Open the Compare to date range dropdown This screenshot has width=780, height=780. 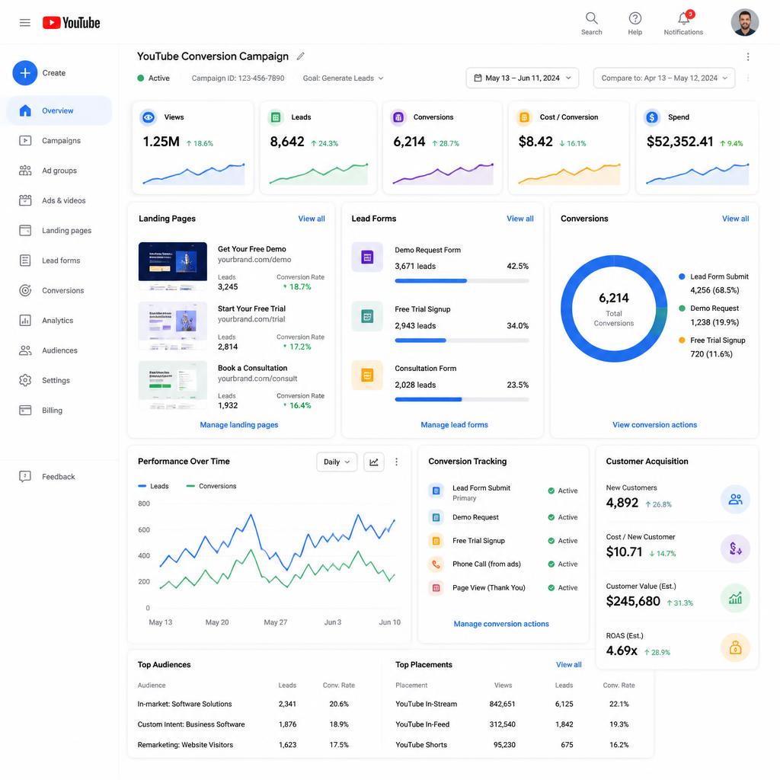[664, 78]
